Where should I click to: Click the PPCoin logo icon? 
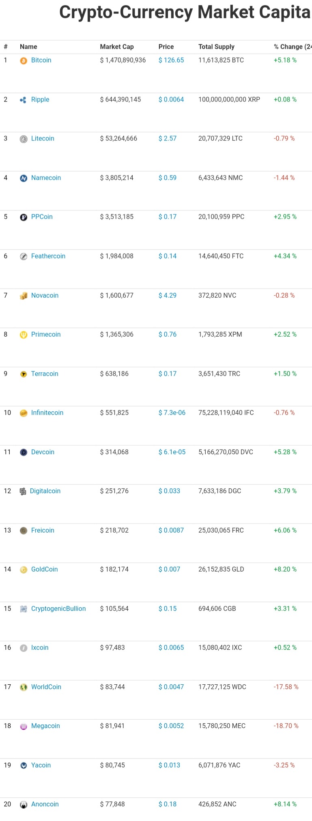tap(24, 217)
